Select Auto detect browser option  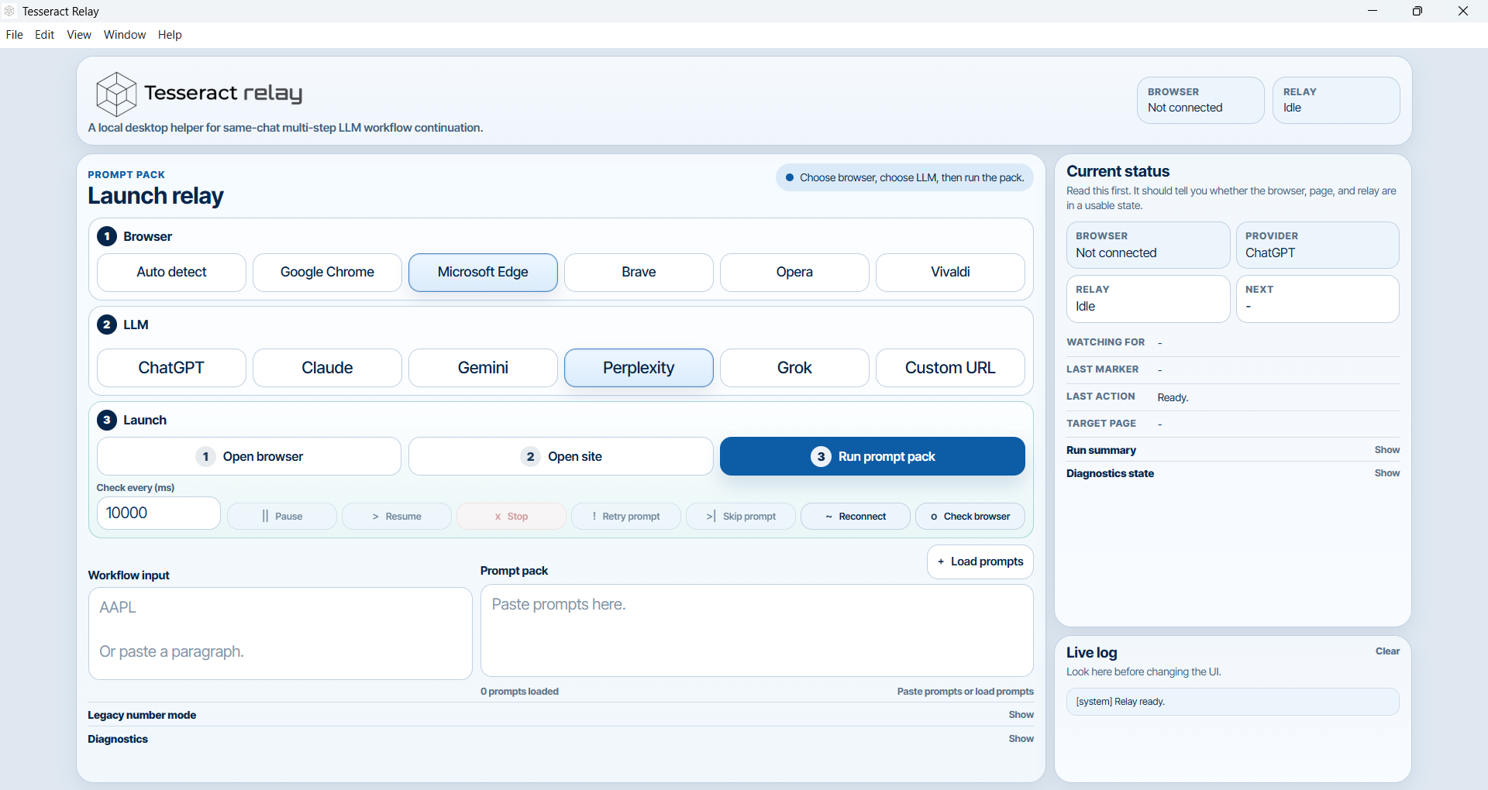(x=171, y=273)
